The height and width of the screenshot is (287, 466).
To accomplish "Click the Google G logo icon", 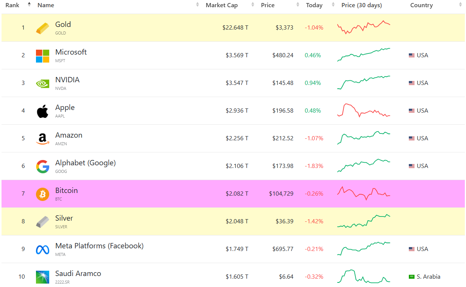I will pyautogui.click(x=42, y=166).
